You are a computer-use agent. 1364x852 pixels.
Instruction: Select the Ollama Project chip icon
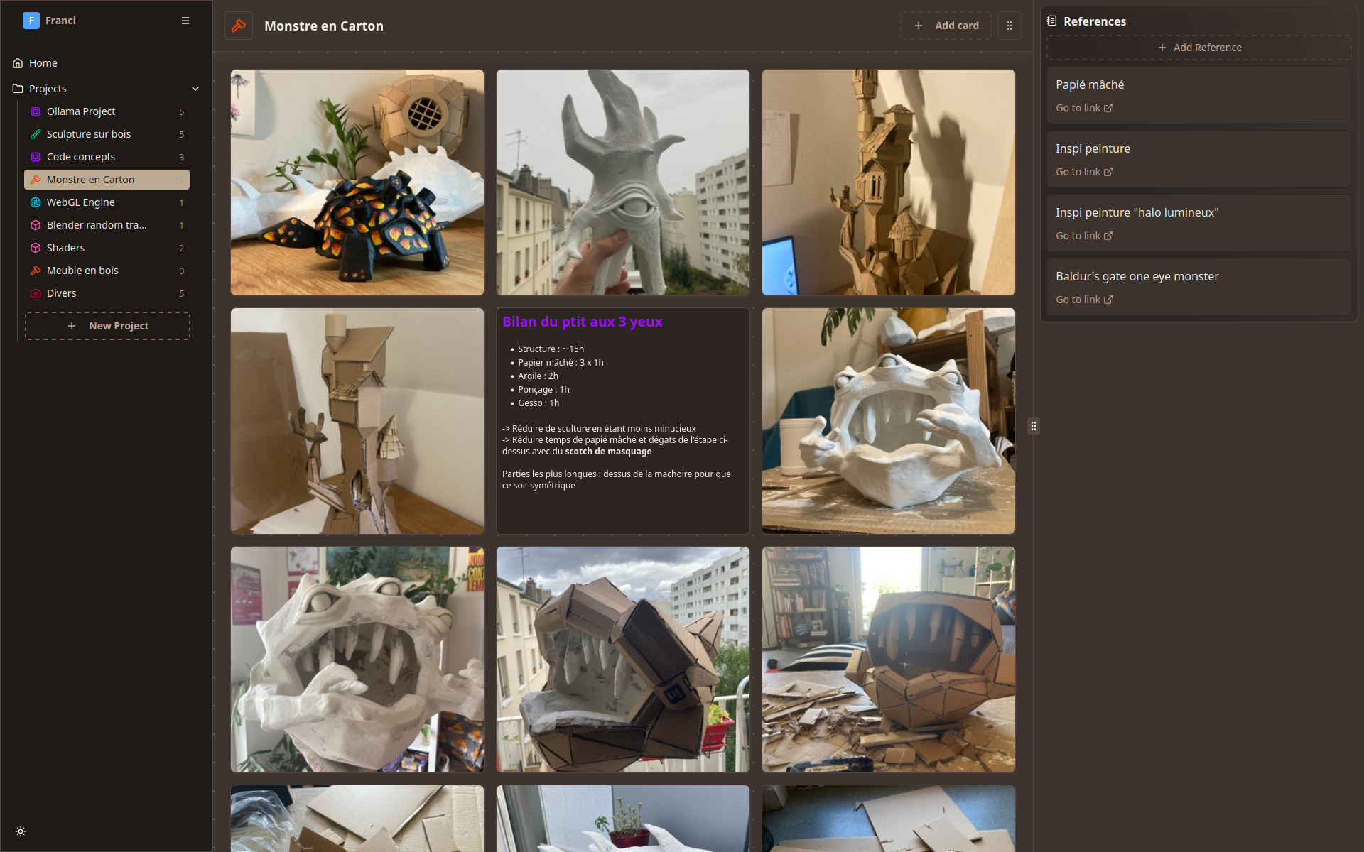(36, 111)
